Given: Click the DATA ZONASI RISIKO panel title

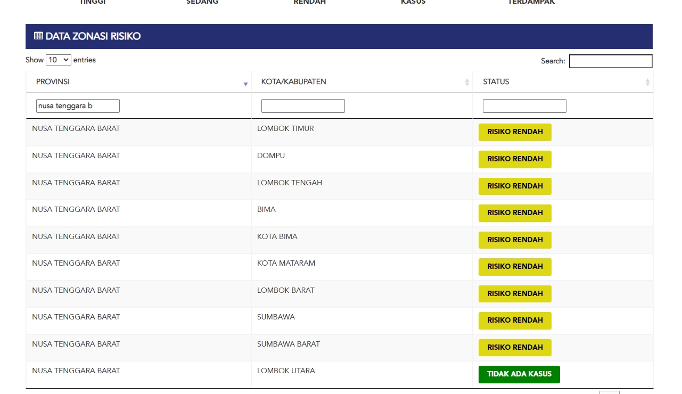Looking at the screenshot, I should [x=87, y=36].
